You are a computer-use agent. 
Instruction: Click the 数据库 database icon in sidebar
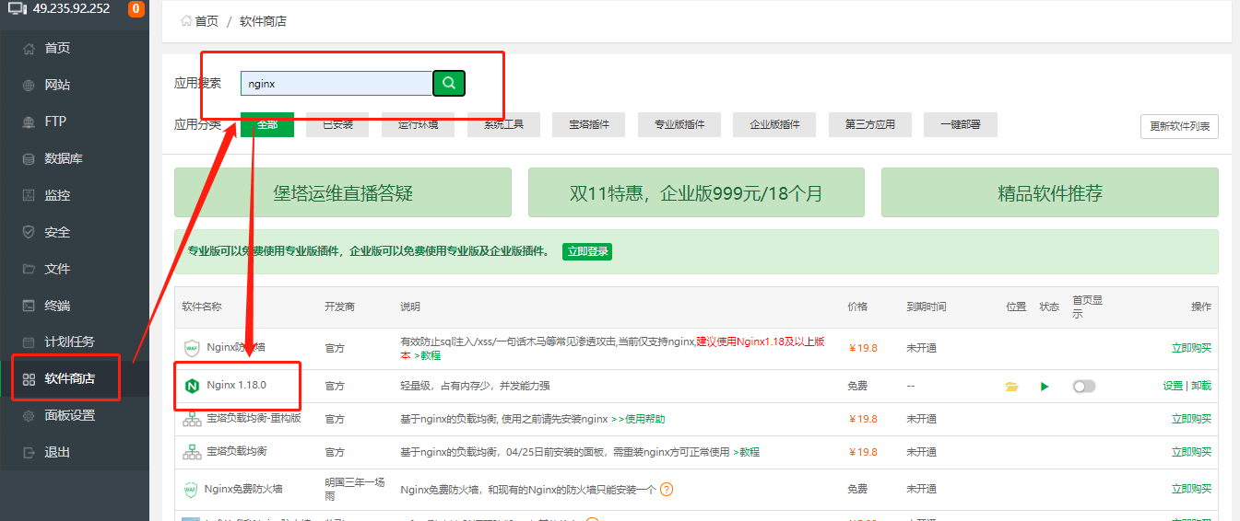click(x=29, y=158)
